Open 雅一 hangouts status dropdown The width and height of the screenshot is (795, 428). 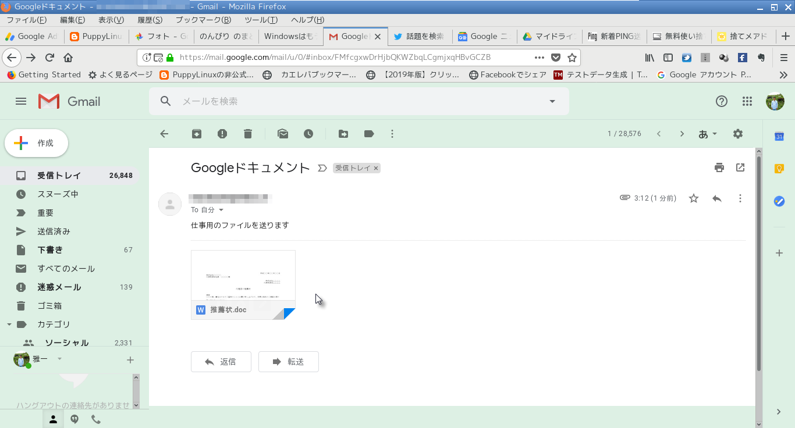pos(59,359)
